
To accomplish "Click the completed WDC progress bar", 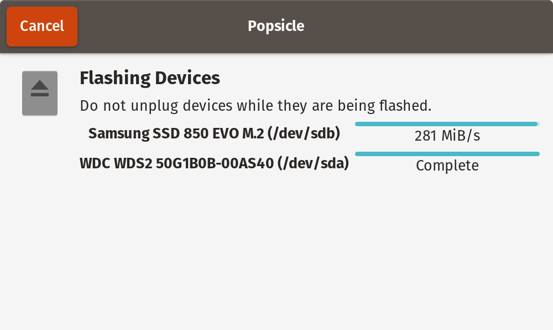I will point(447,153).
